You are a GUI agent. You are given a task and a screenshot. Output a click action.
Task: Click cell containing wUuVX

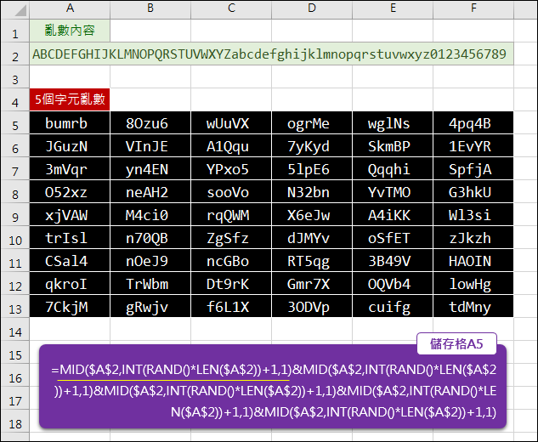coord(231,122)
